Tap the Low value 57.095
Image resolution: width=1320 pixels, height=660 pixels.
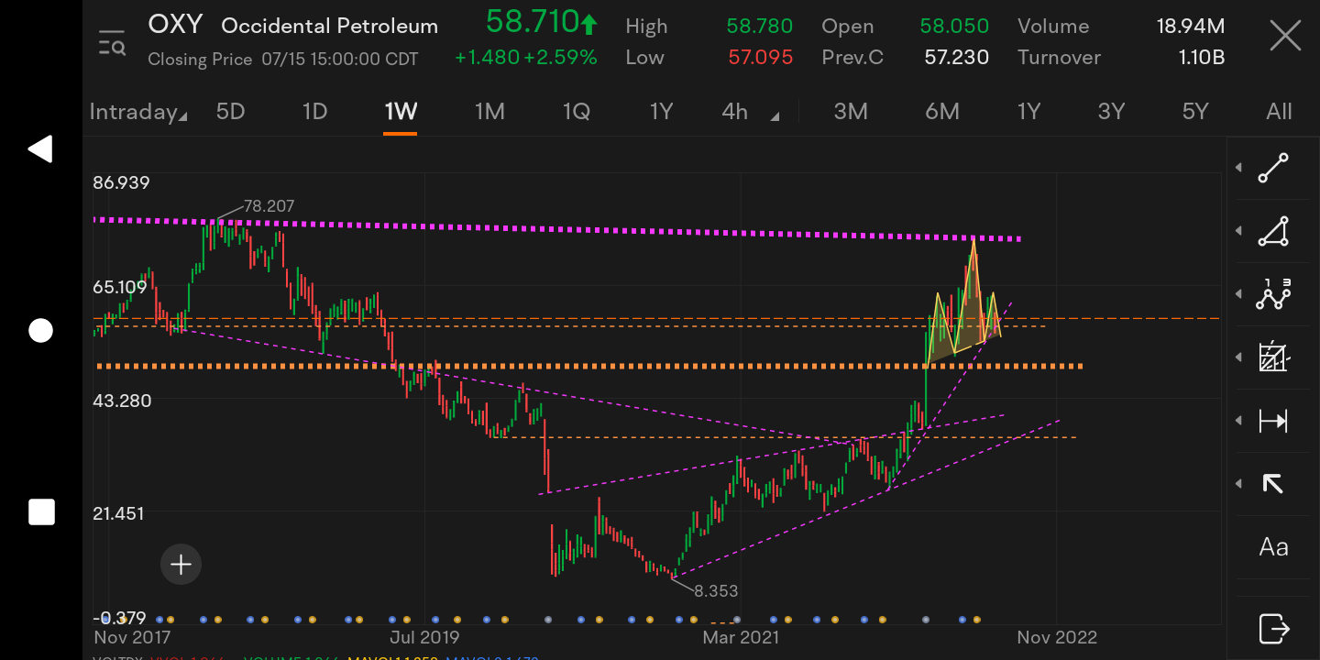[x=761, y=58]
